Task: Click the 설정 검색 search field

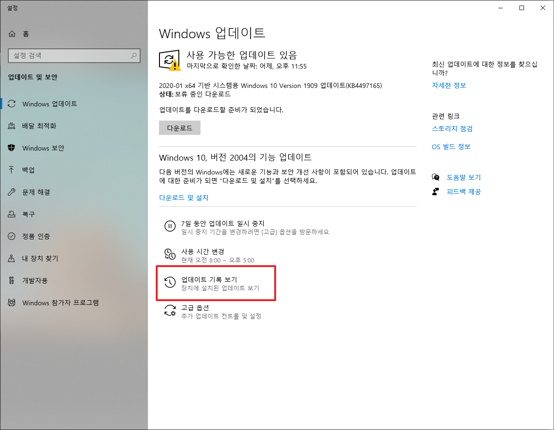Action: point(74,56)
